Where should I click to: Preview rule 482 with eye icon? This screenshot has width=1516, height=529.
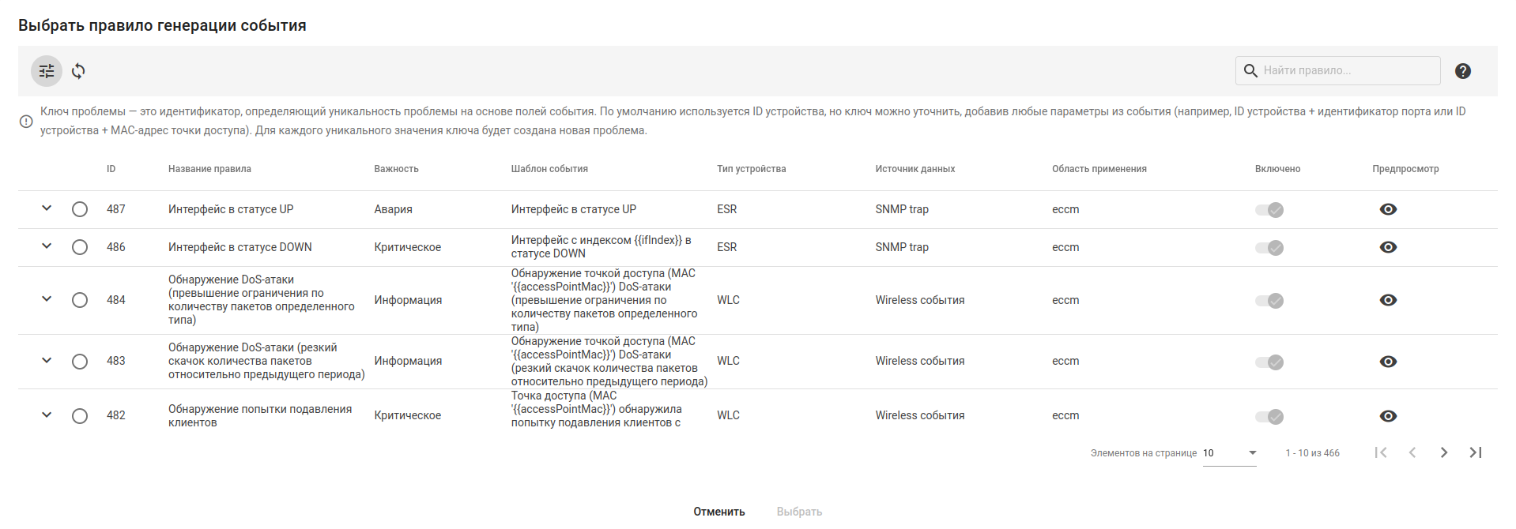pos(1388,416)
